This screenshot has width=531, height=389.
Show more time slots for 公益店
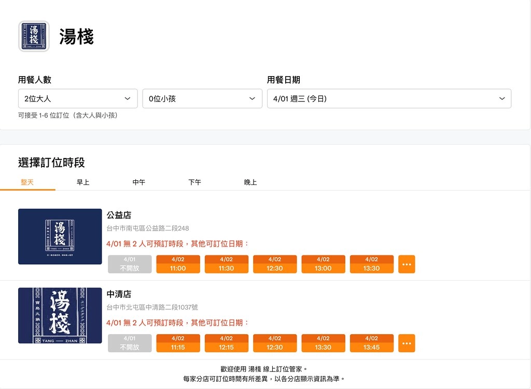(407, 264)
